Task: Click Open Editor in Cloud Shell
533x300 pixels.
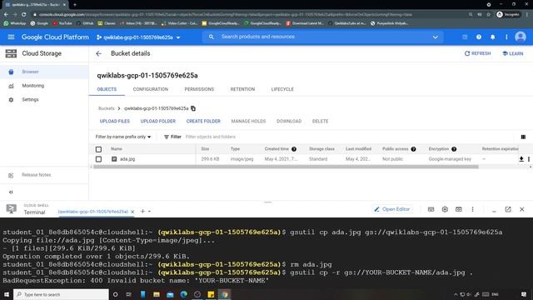Action: coord(392,209)
